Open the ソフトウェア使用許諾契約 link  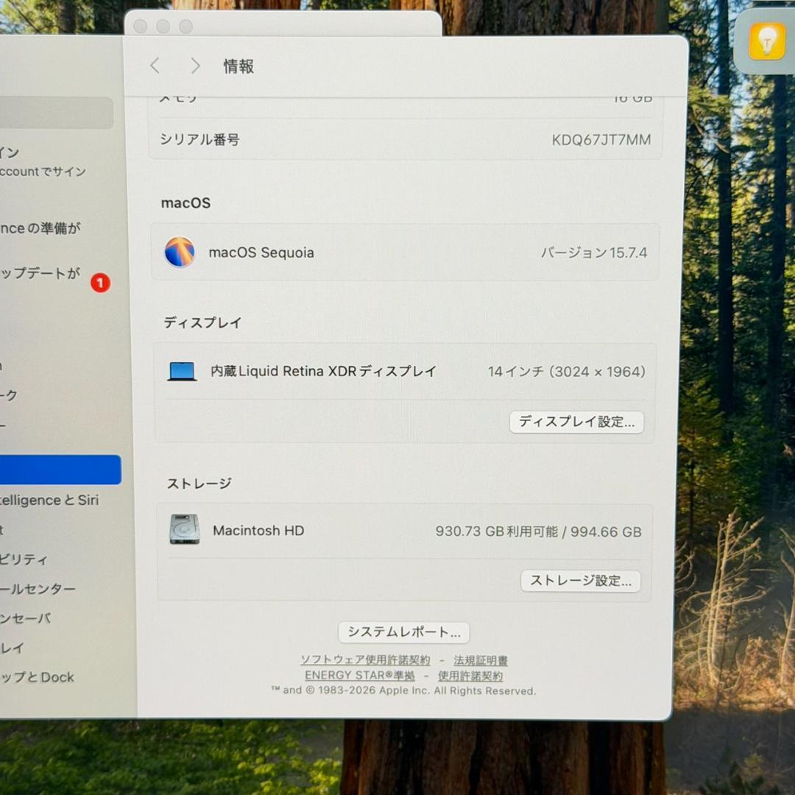coord(365,660)
